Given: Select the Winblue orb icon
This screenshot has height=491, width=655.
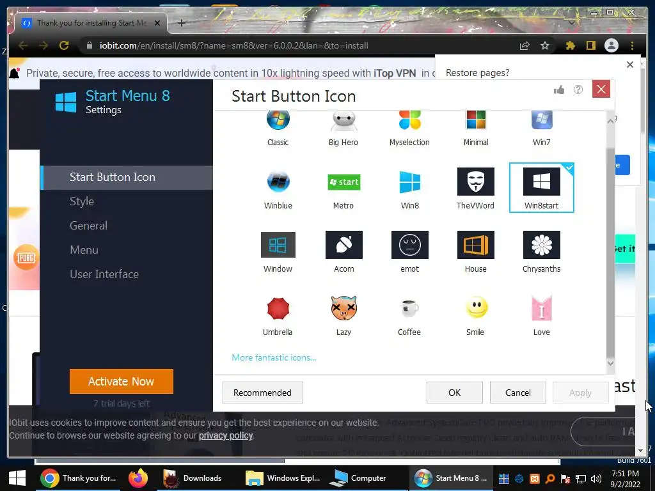Looking at the screenshot, I should click(278, 189).
